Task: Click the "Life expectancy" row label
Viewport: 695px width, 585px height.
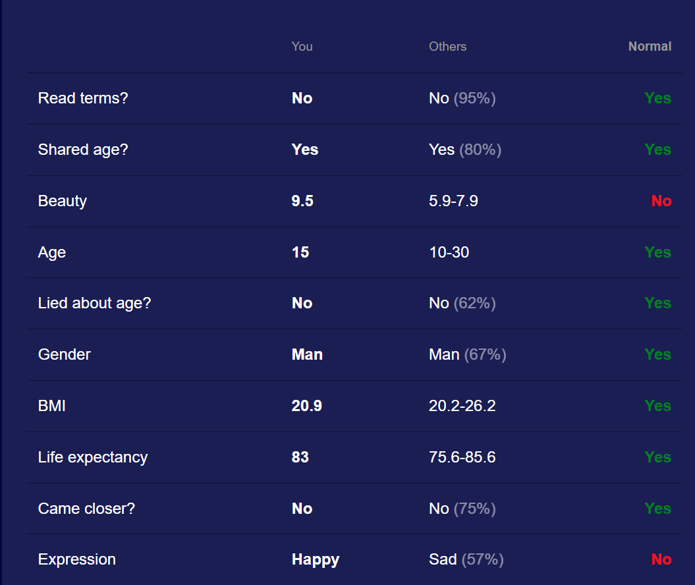Action: click(x=93, y=457)
